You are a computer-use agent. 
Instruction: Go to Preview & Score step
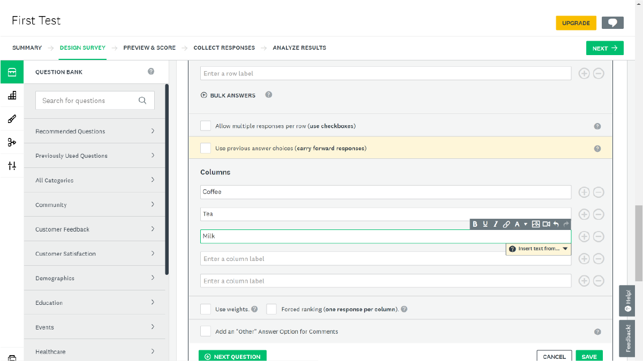pos(149,48)
